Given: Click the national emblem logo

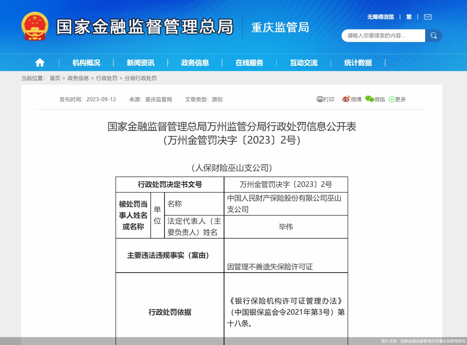Looking at the screenshot, I should [x=35, y=26].
